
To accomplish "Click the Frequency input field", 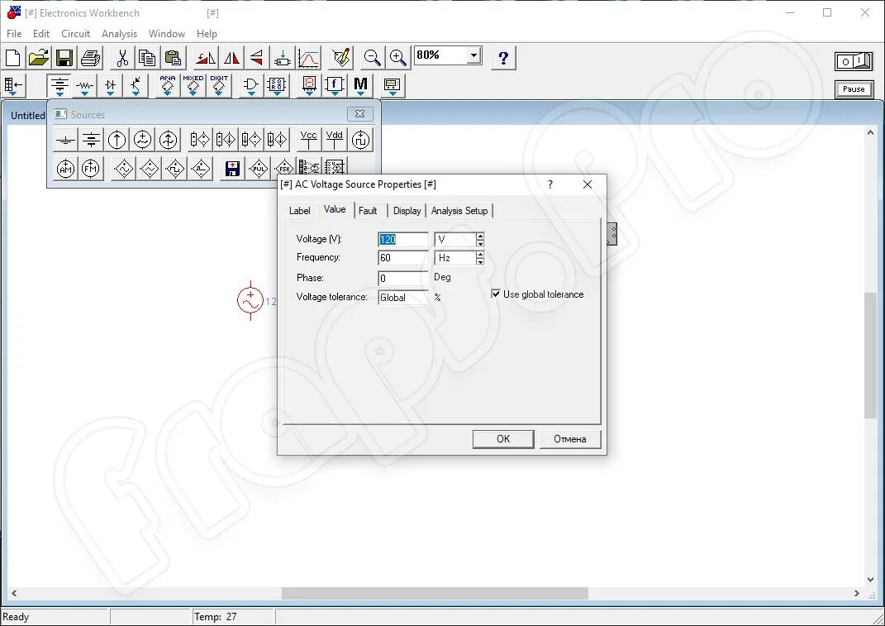I will click(x=403, y=258).
